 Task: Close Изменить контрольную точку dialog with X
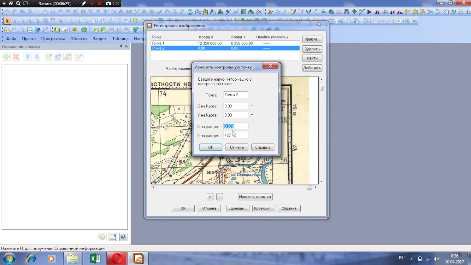point(270,66)
